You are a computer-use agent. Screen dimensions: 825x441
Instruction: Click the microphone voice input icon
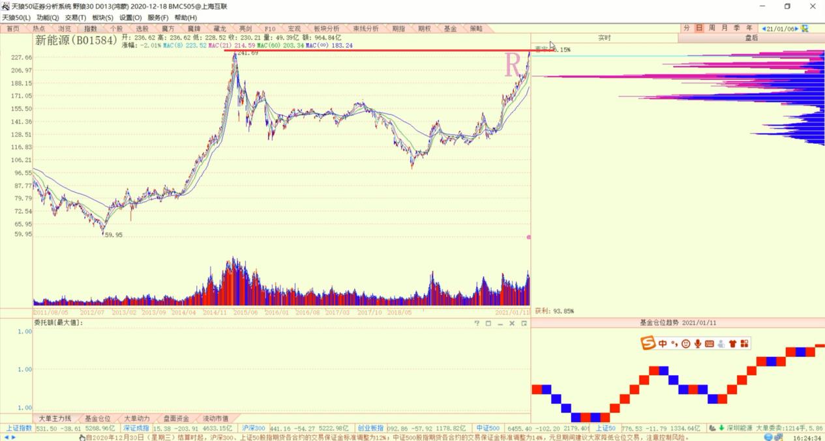[697, 343]
